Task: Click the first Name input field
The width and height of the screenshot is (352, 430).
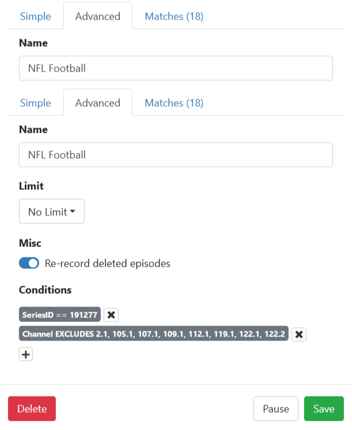Action: pyautogui.click(x=176, y=68)
